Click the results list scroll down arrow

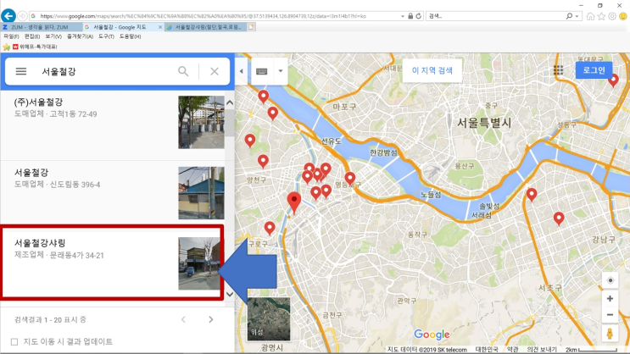[x=230, y=294]
